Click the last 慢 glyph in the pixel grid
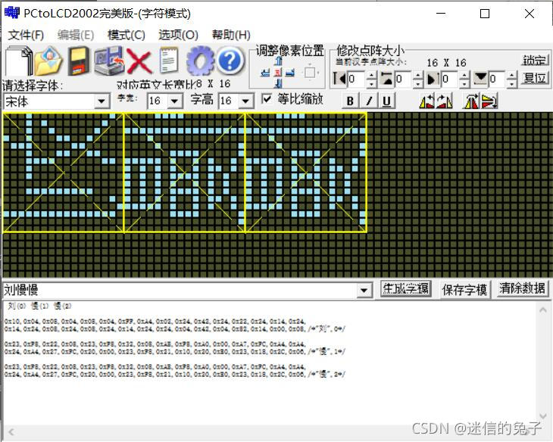 click(x=306, y=173)
